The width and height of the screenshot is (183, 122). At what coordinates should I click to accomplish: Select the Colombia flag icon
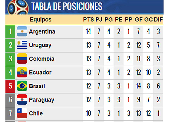tap(22, 59)
